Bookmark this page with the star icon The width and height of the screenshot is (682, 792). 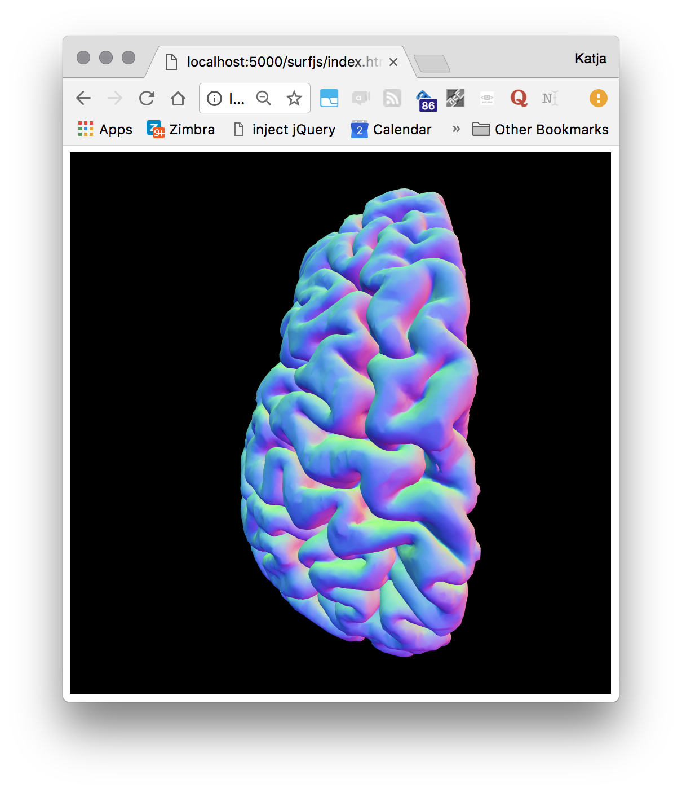tap(294, 98)
